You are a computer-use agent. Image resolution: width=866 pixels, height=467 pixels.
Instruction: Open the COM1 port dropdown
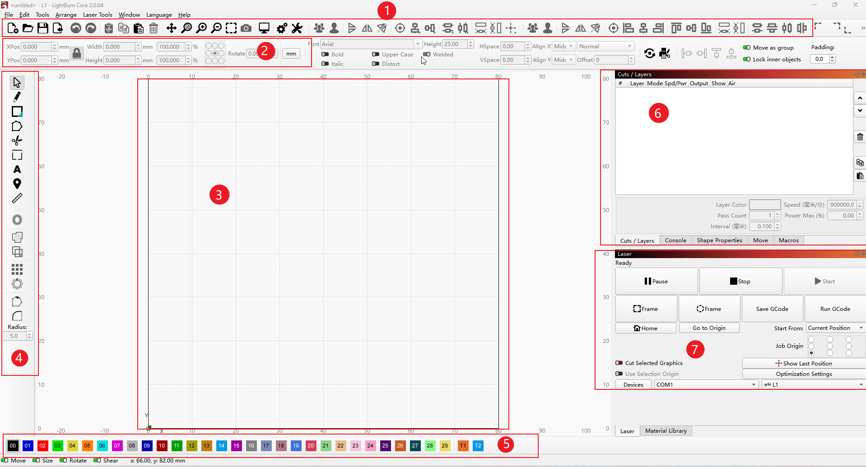(x=706, y=384)
